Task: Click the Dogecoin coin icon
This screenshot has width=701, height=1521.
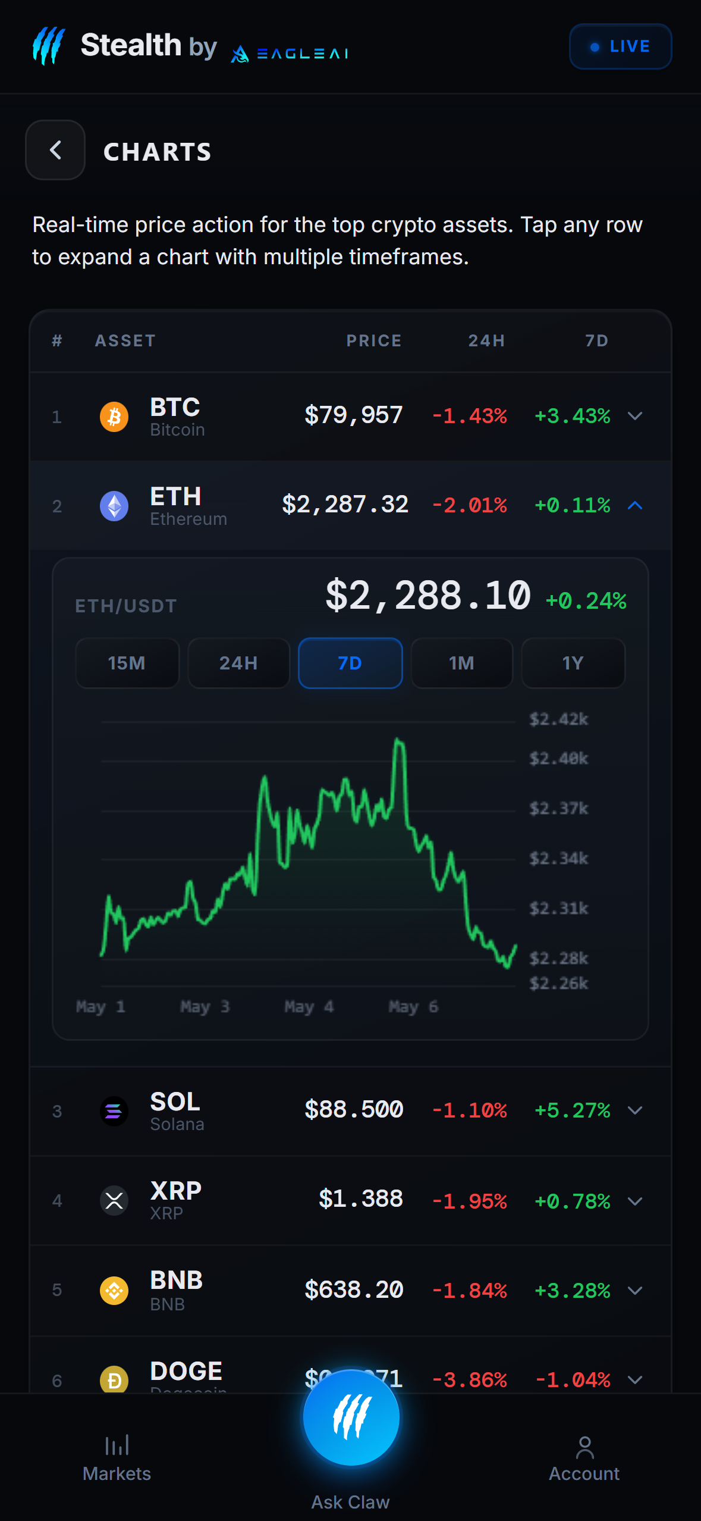Action: pyautogui.click(x=114, y=1379)
